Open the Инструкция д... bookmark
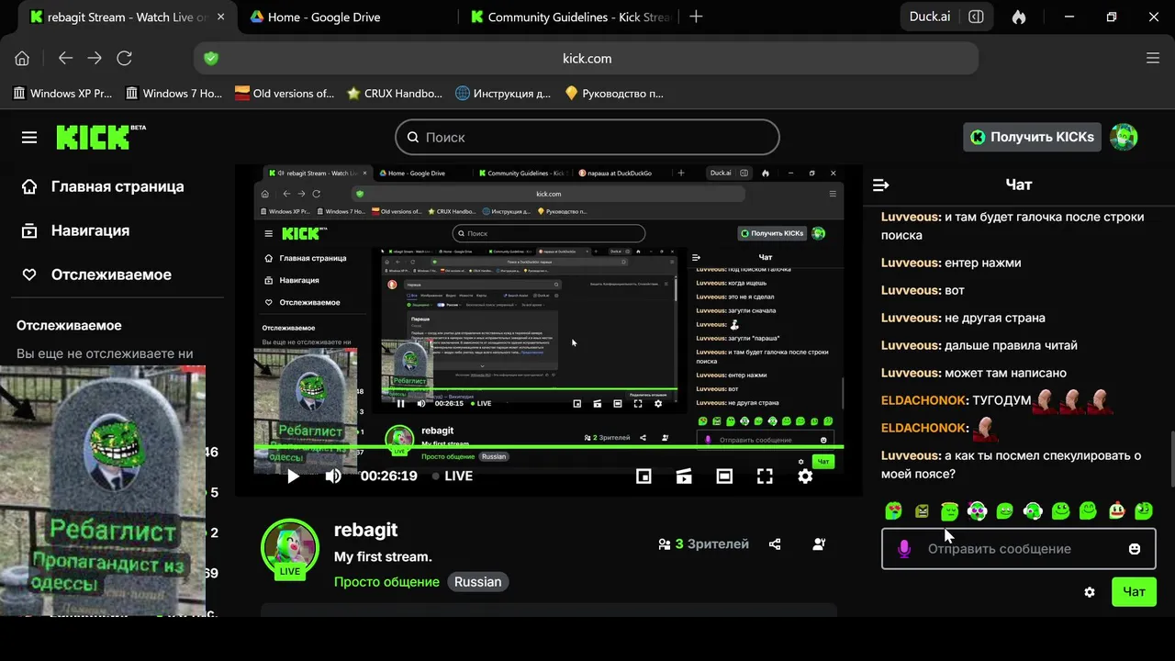 [503, 93]
